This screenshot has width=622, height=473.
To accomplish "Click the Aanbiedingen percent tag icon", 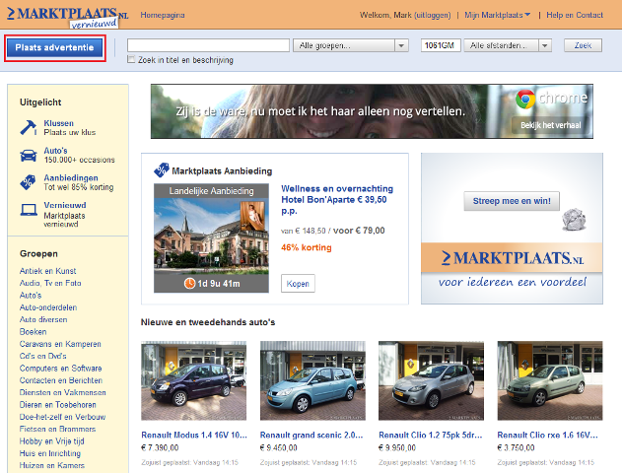I will [x=28, y=182].
